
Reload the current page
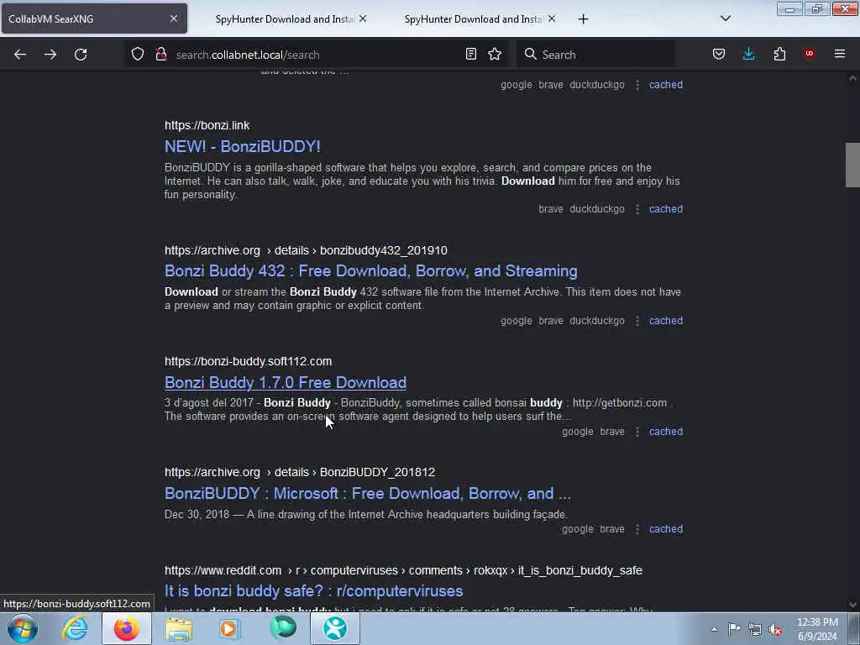(81, 55)
